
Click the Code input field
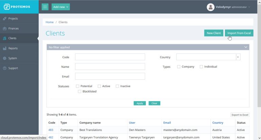coord(110,57)
